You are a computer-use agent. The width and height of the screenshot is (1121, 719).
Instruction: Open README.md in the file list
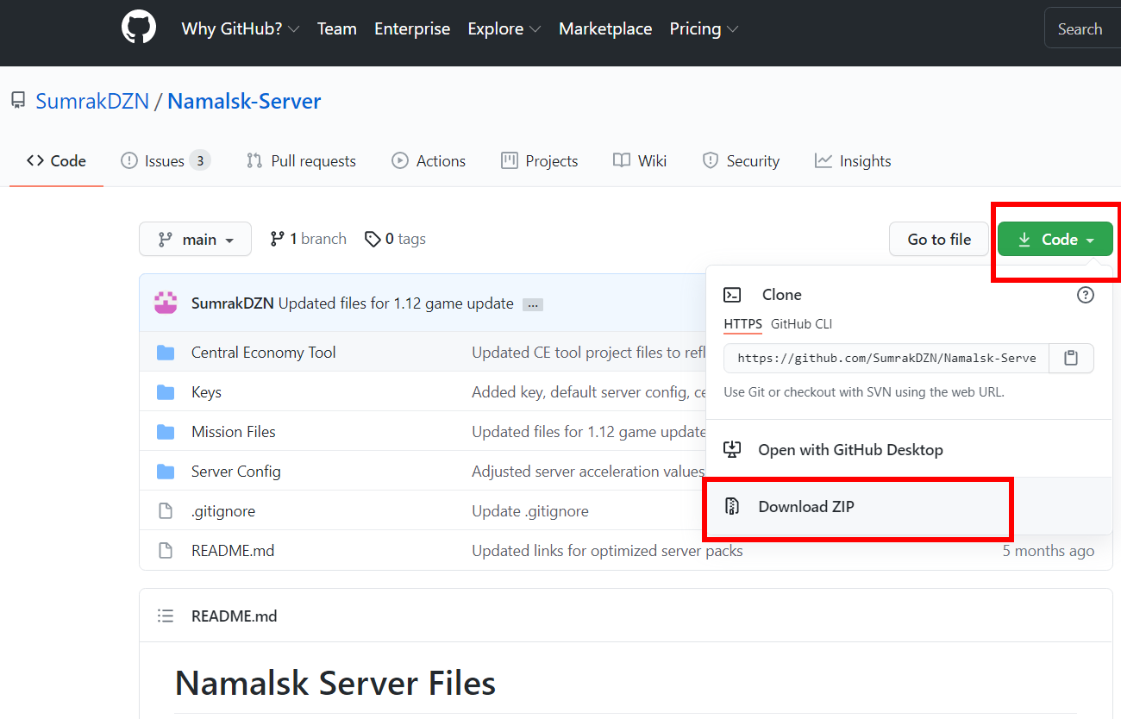tap(233, 550)
